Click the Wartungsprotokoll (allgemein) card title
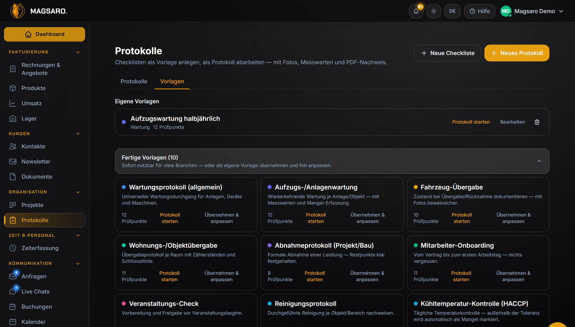Image resolution: width=575 pixels, height=327 pixels. point(176,187)
